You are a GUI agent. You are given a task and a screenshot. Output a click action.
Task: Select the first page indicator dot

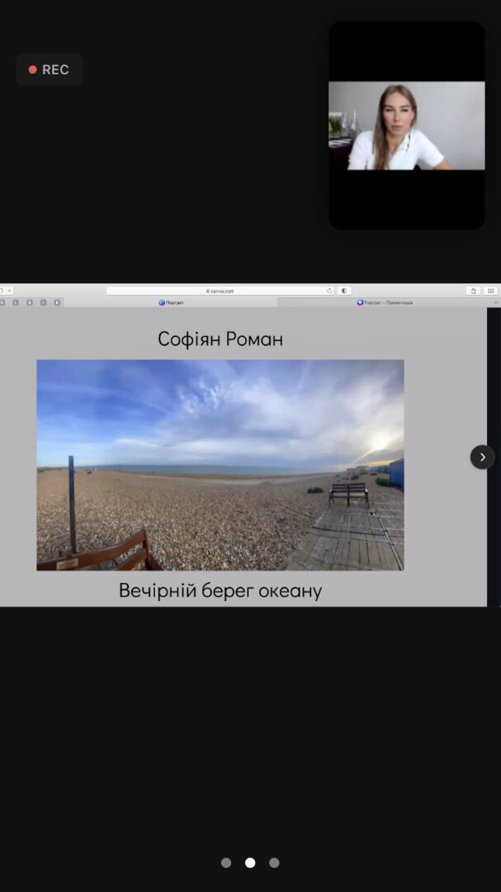(226, 862)
